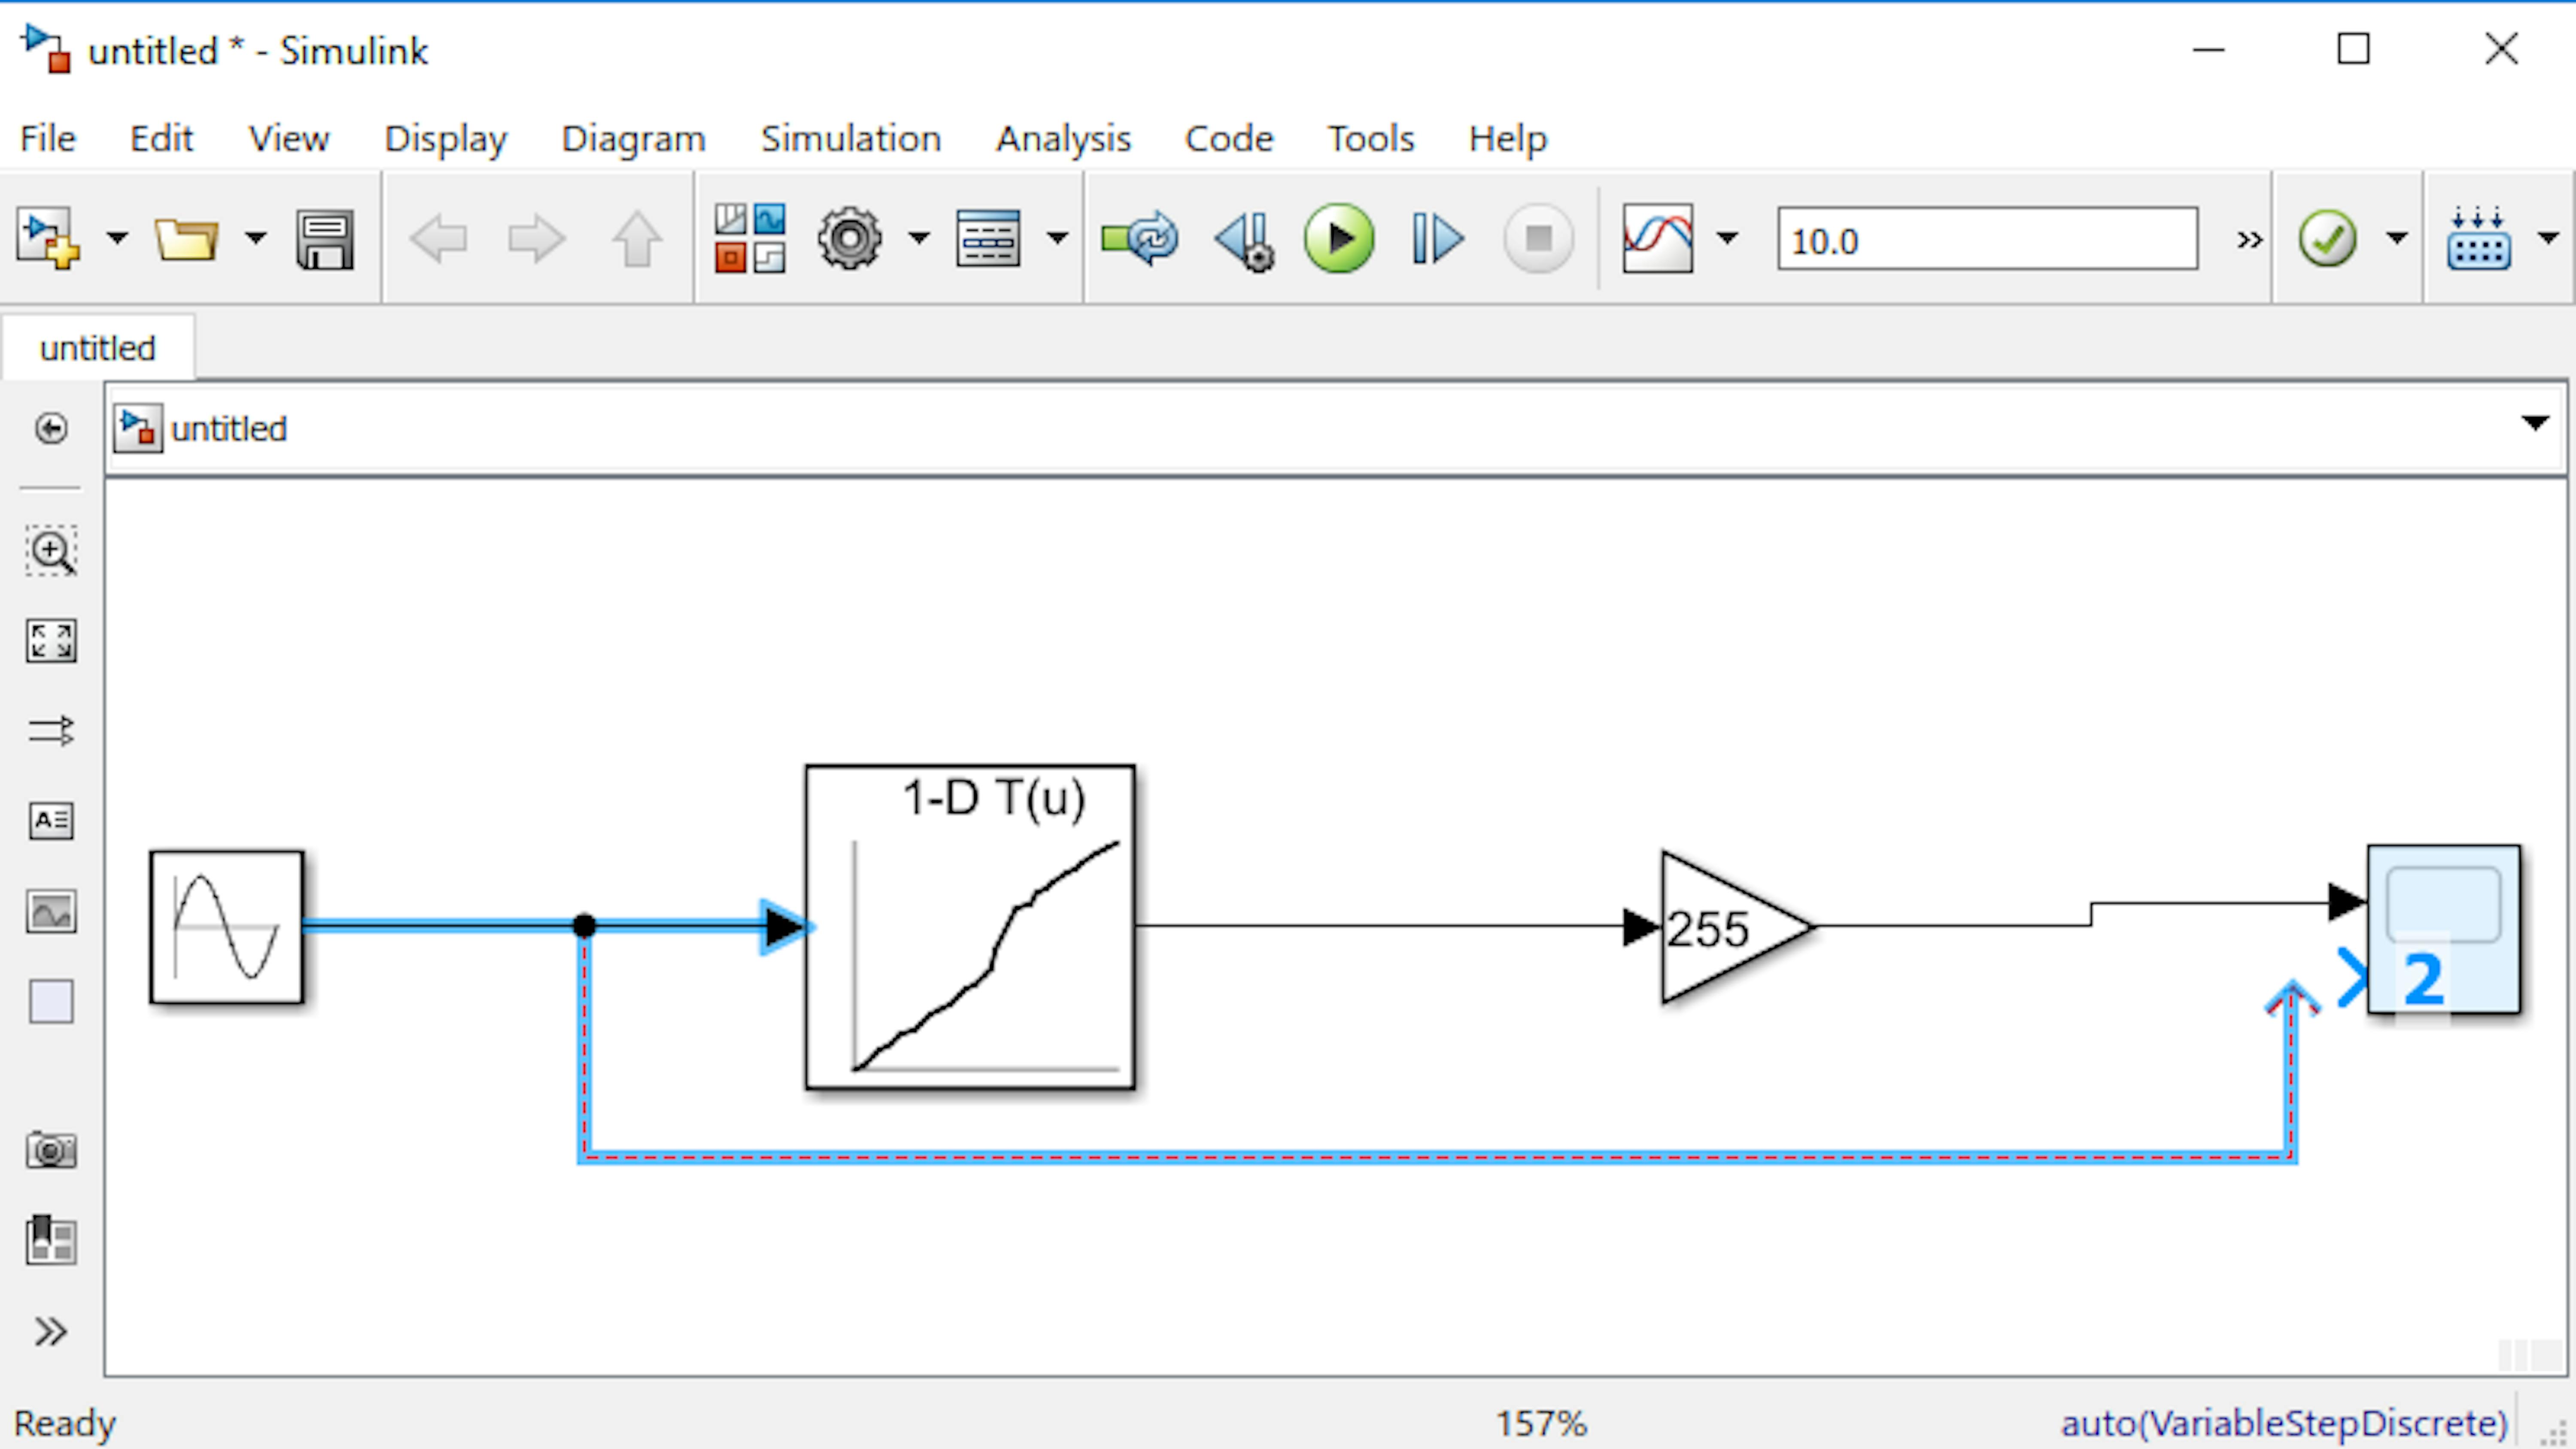Expand the explorer bar dropdown arrow
This screenshot has height=1449, width=2576.
[2535, 423]
